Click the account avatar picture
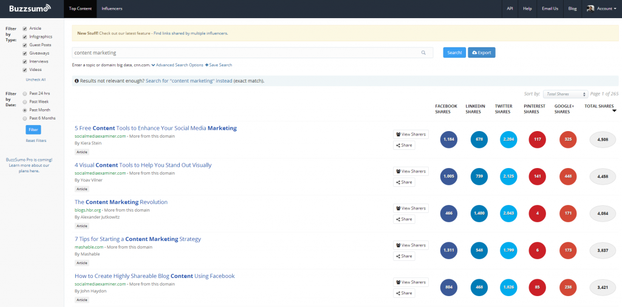Image resolution: width=622 pixels, height=307 pixels. (x=590, y=8)
